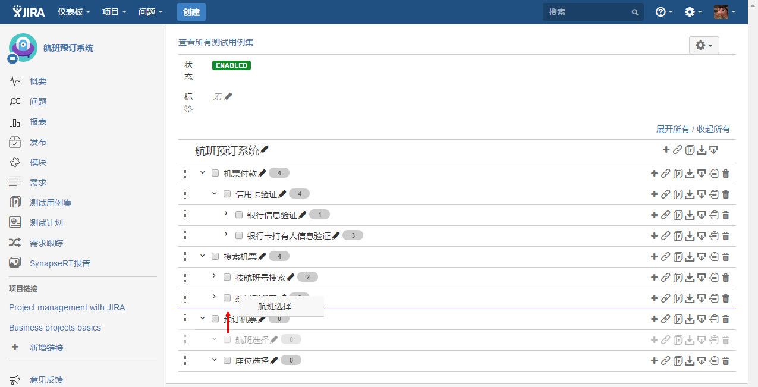Viewport: 758px width, 387px height.
Task: Click the link icon in 机票付款 row
Action: tap(666, 174)
